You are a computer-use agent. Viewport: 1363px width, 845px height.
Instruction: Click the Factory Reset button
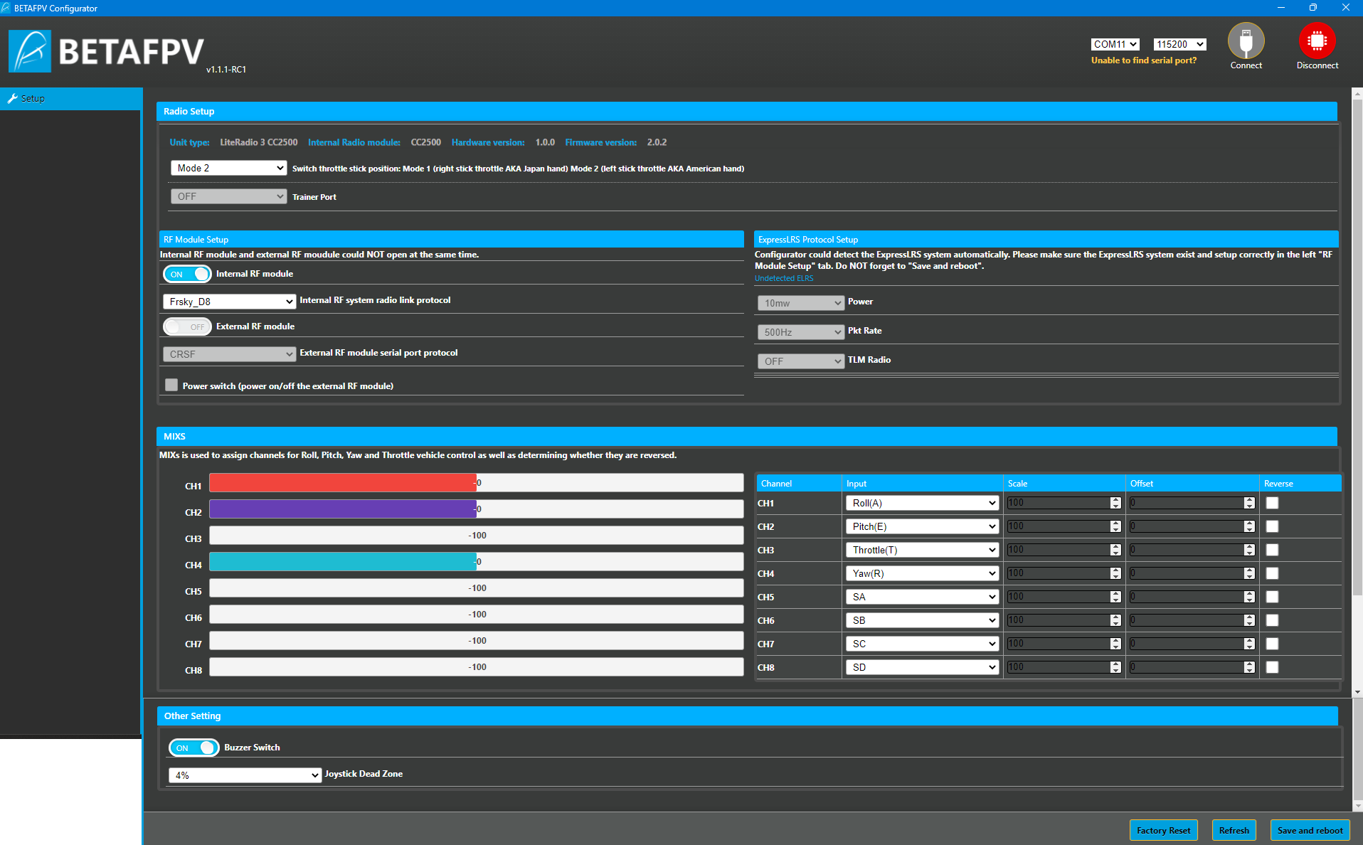pyautogui.click(x=1163, y=830)
